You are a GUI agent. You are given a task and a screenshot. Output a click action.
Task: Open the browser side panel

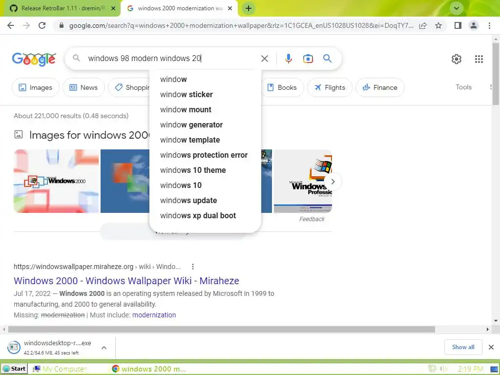(458, 25)
